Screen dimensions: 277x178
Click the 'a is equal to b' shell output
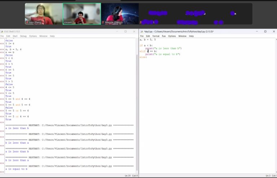click(x=16, y=169)
